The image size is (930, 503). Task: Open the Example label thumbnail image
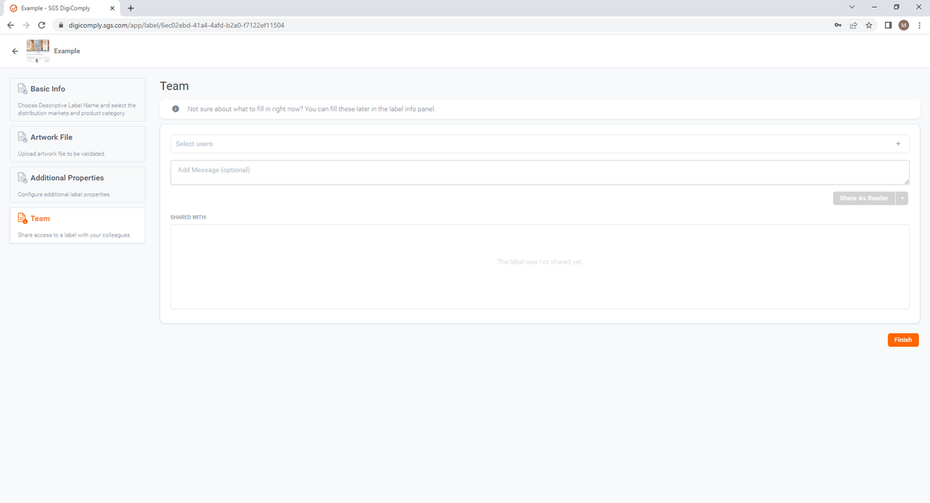[37, 51]
